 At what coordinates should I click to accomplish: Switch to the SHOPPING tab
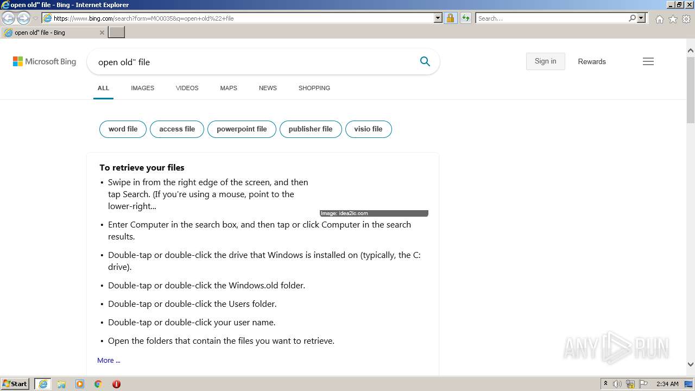click(x=314, y=88)
